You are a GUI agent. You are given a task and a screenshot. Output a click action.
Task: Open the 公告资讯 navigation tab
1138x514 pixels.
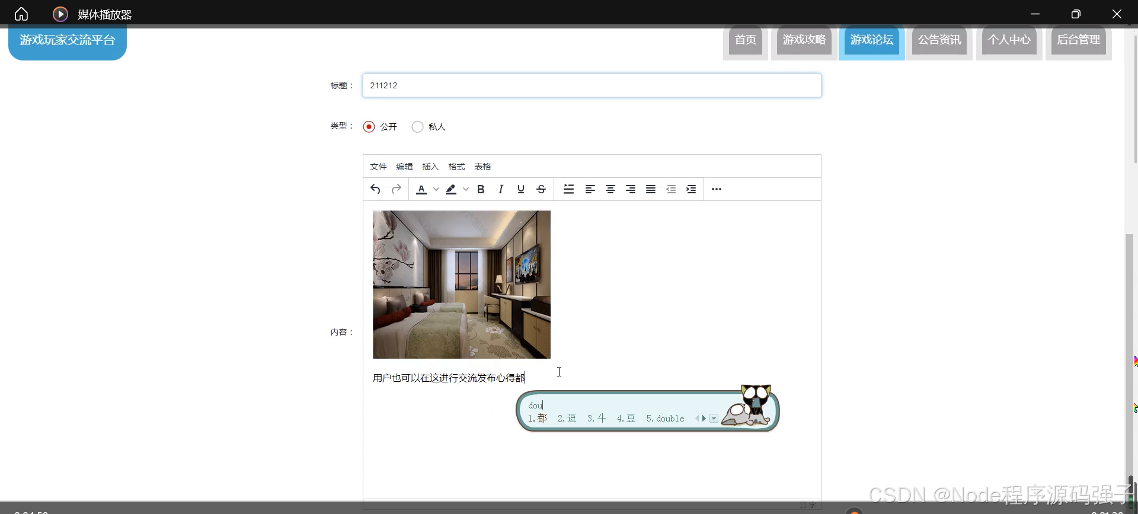click(939, 40)
